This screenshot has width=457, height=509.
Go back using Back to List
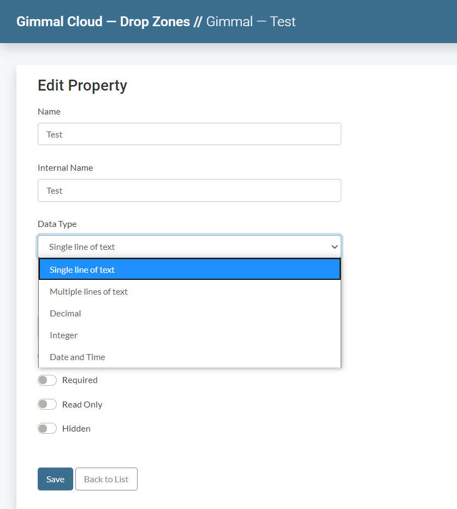(x=106, y=479)
